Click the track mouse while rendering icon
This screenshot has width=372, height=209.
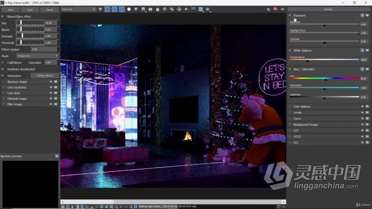[x=179, y=9]
